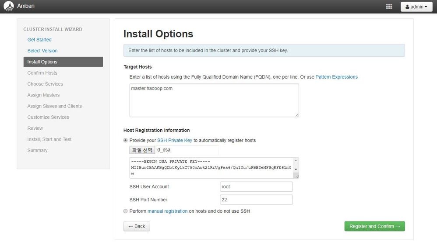Open the Pattern Expressions link
This screenshot has height=245, width=437.
click(x=336, y=77)
